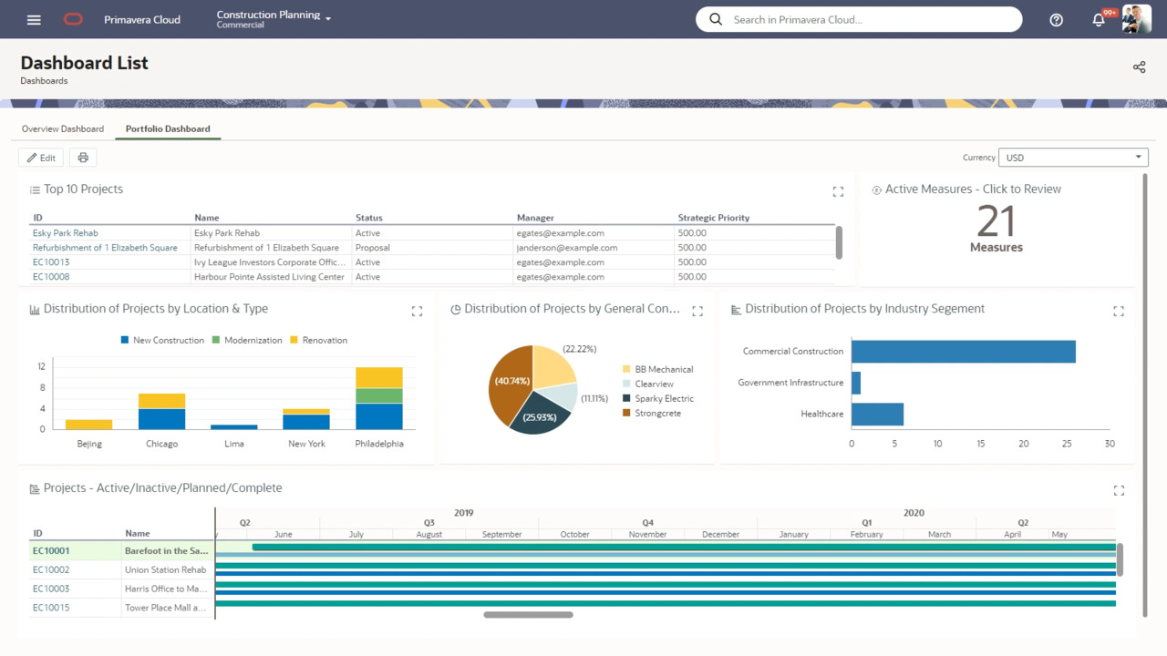The height and width of the screenshot is (656, 1167).
Task: Open the user profile avatar menu
Action: (x=1136, y=19)
